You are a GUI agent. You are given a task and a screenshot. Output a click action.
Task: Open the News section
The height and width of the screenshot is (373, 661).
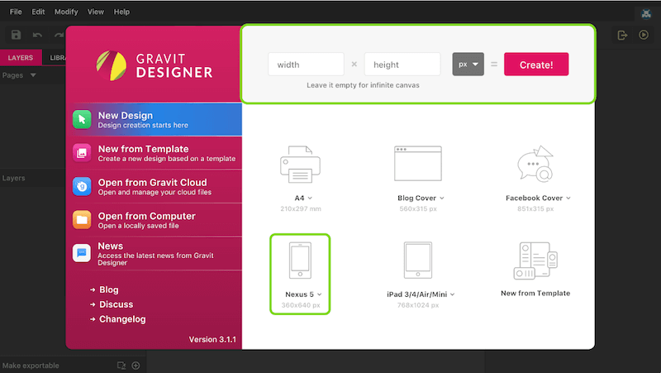155,253
